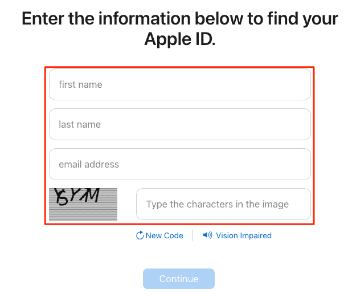Click the find your Apple ID heading
The width and height of the screenshot is (348, 297).
pos(180,29)
